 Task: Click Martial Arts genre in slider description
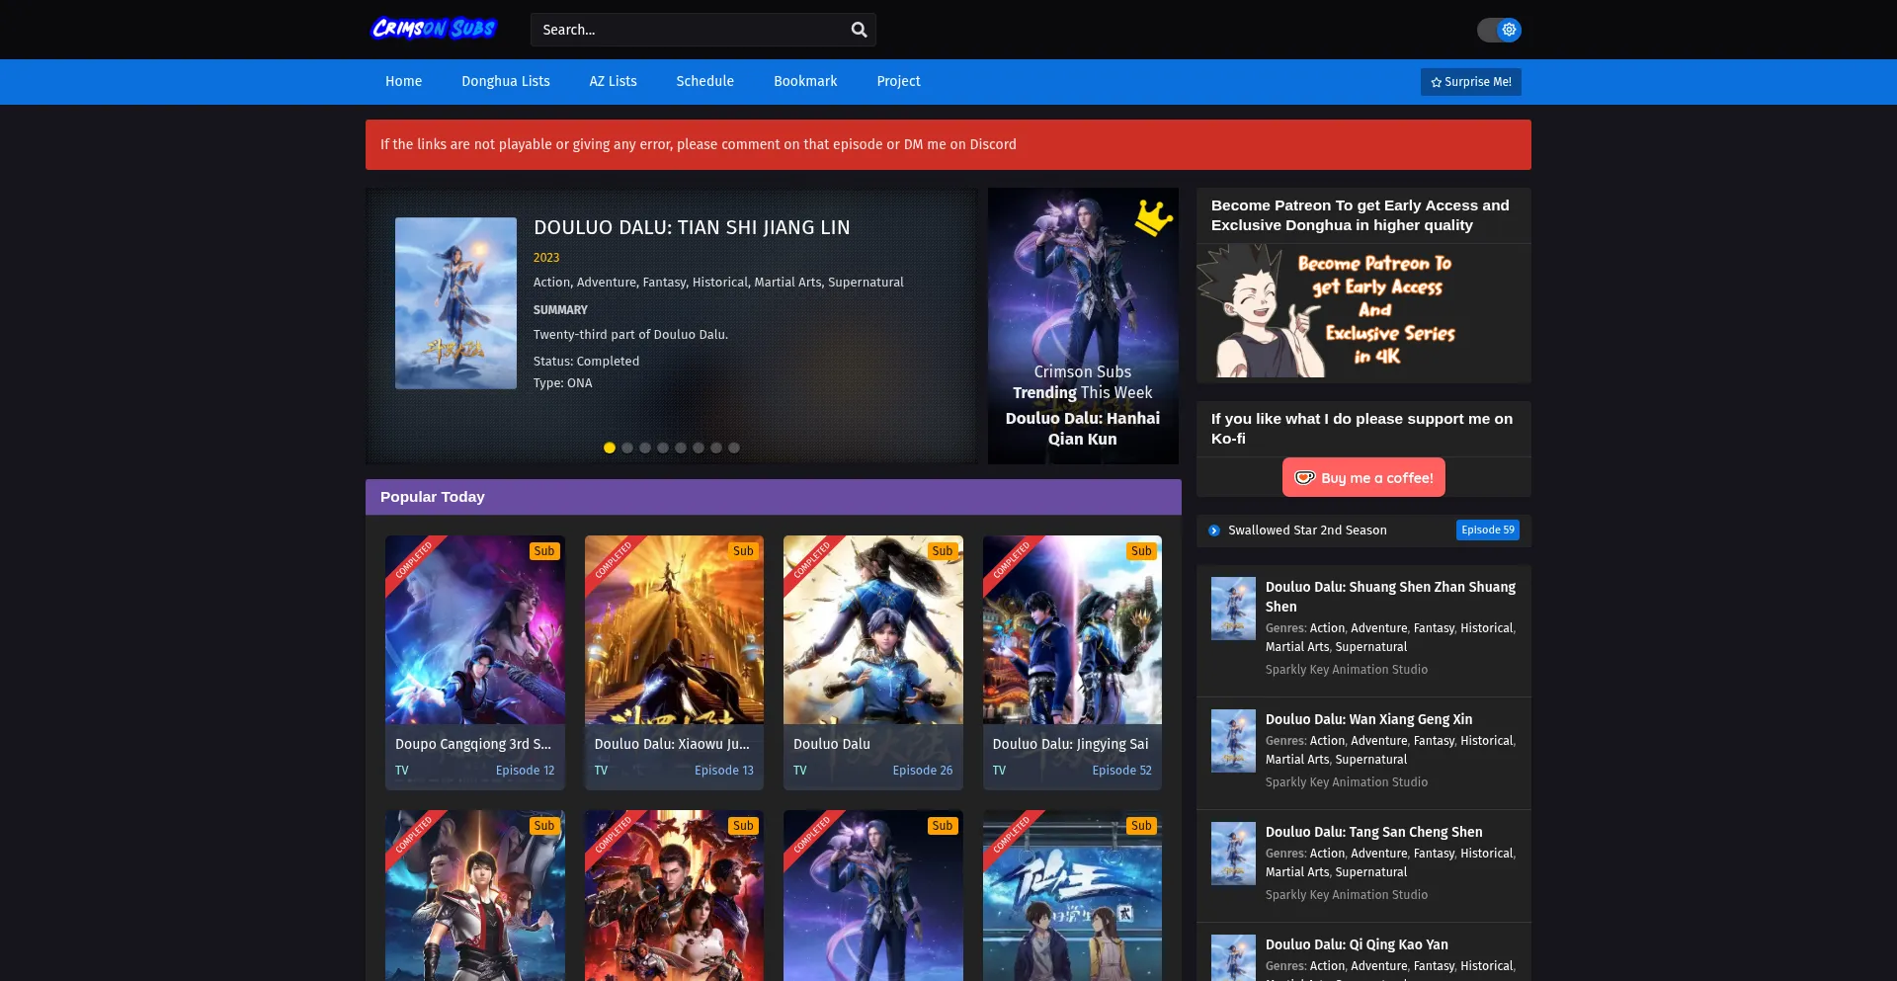pyautogui.click(x=787, y=283)
